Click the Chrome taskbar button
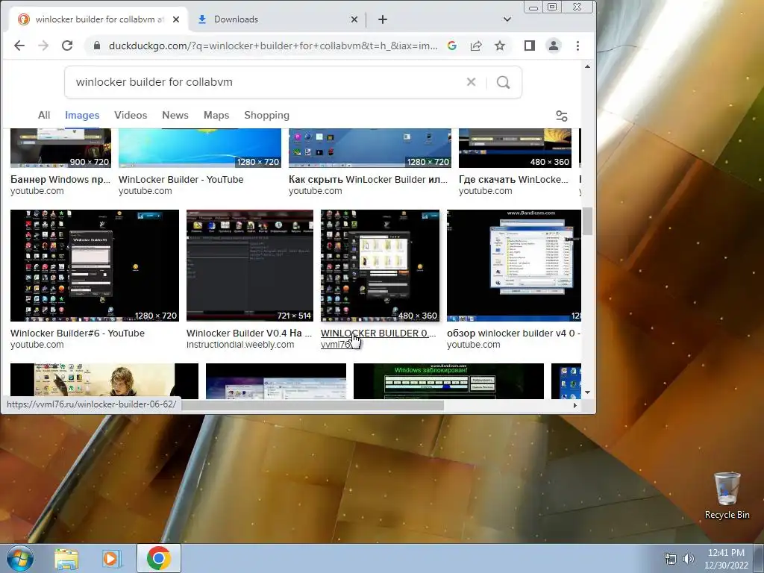This screenshot has height=573, width=764. click(x=159, y=558)
